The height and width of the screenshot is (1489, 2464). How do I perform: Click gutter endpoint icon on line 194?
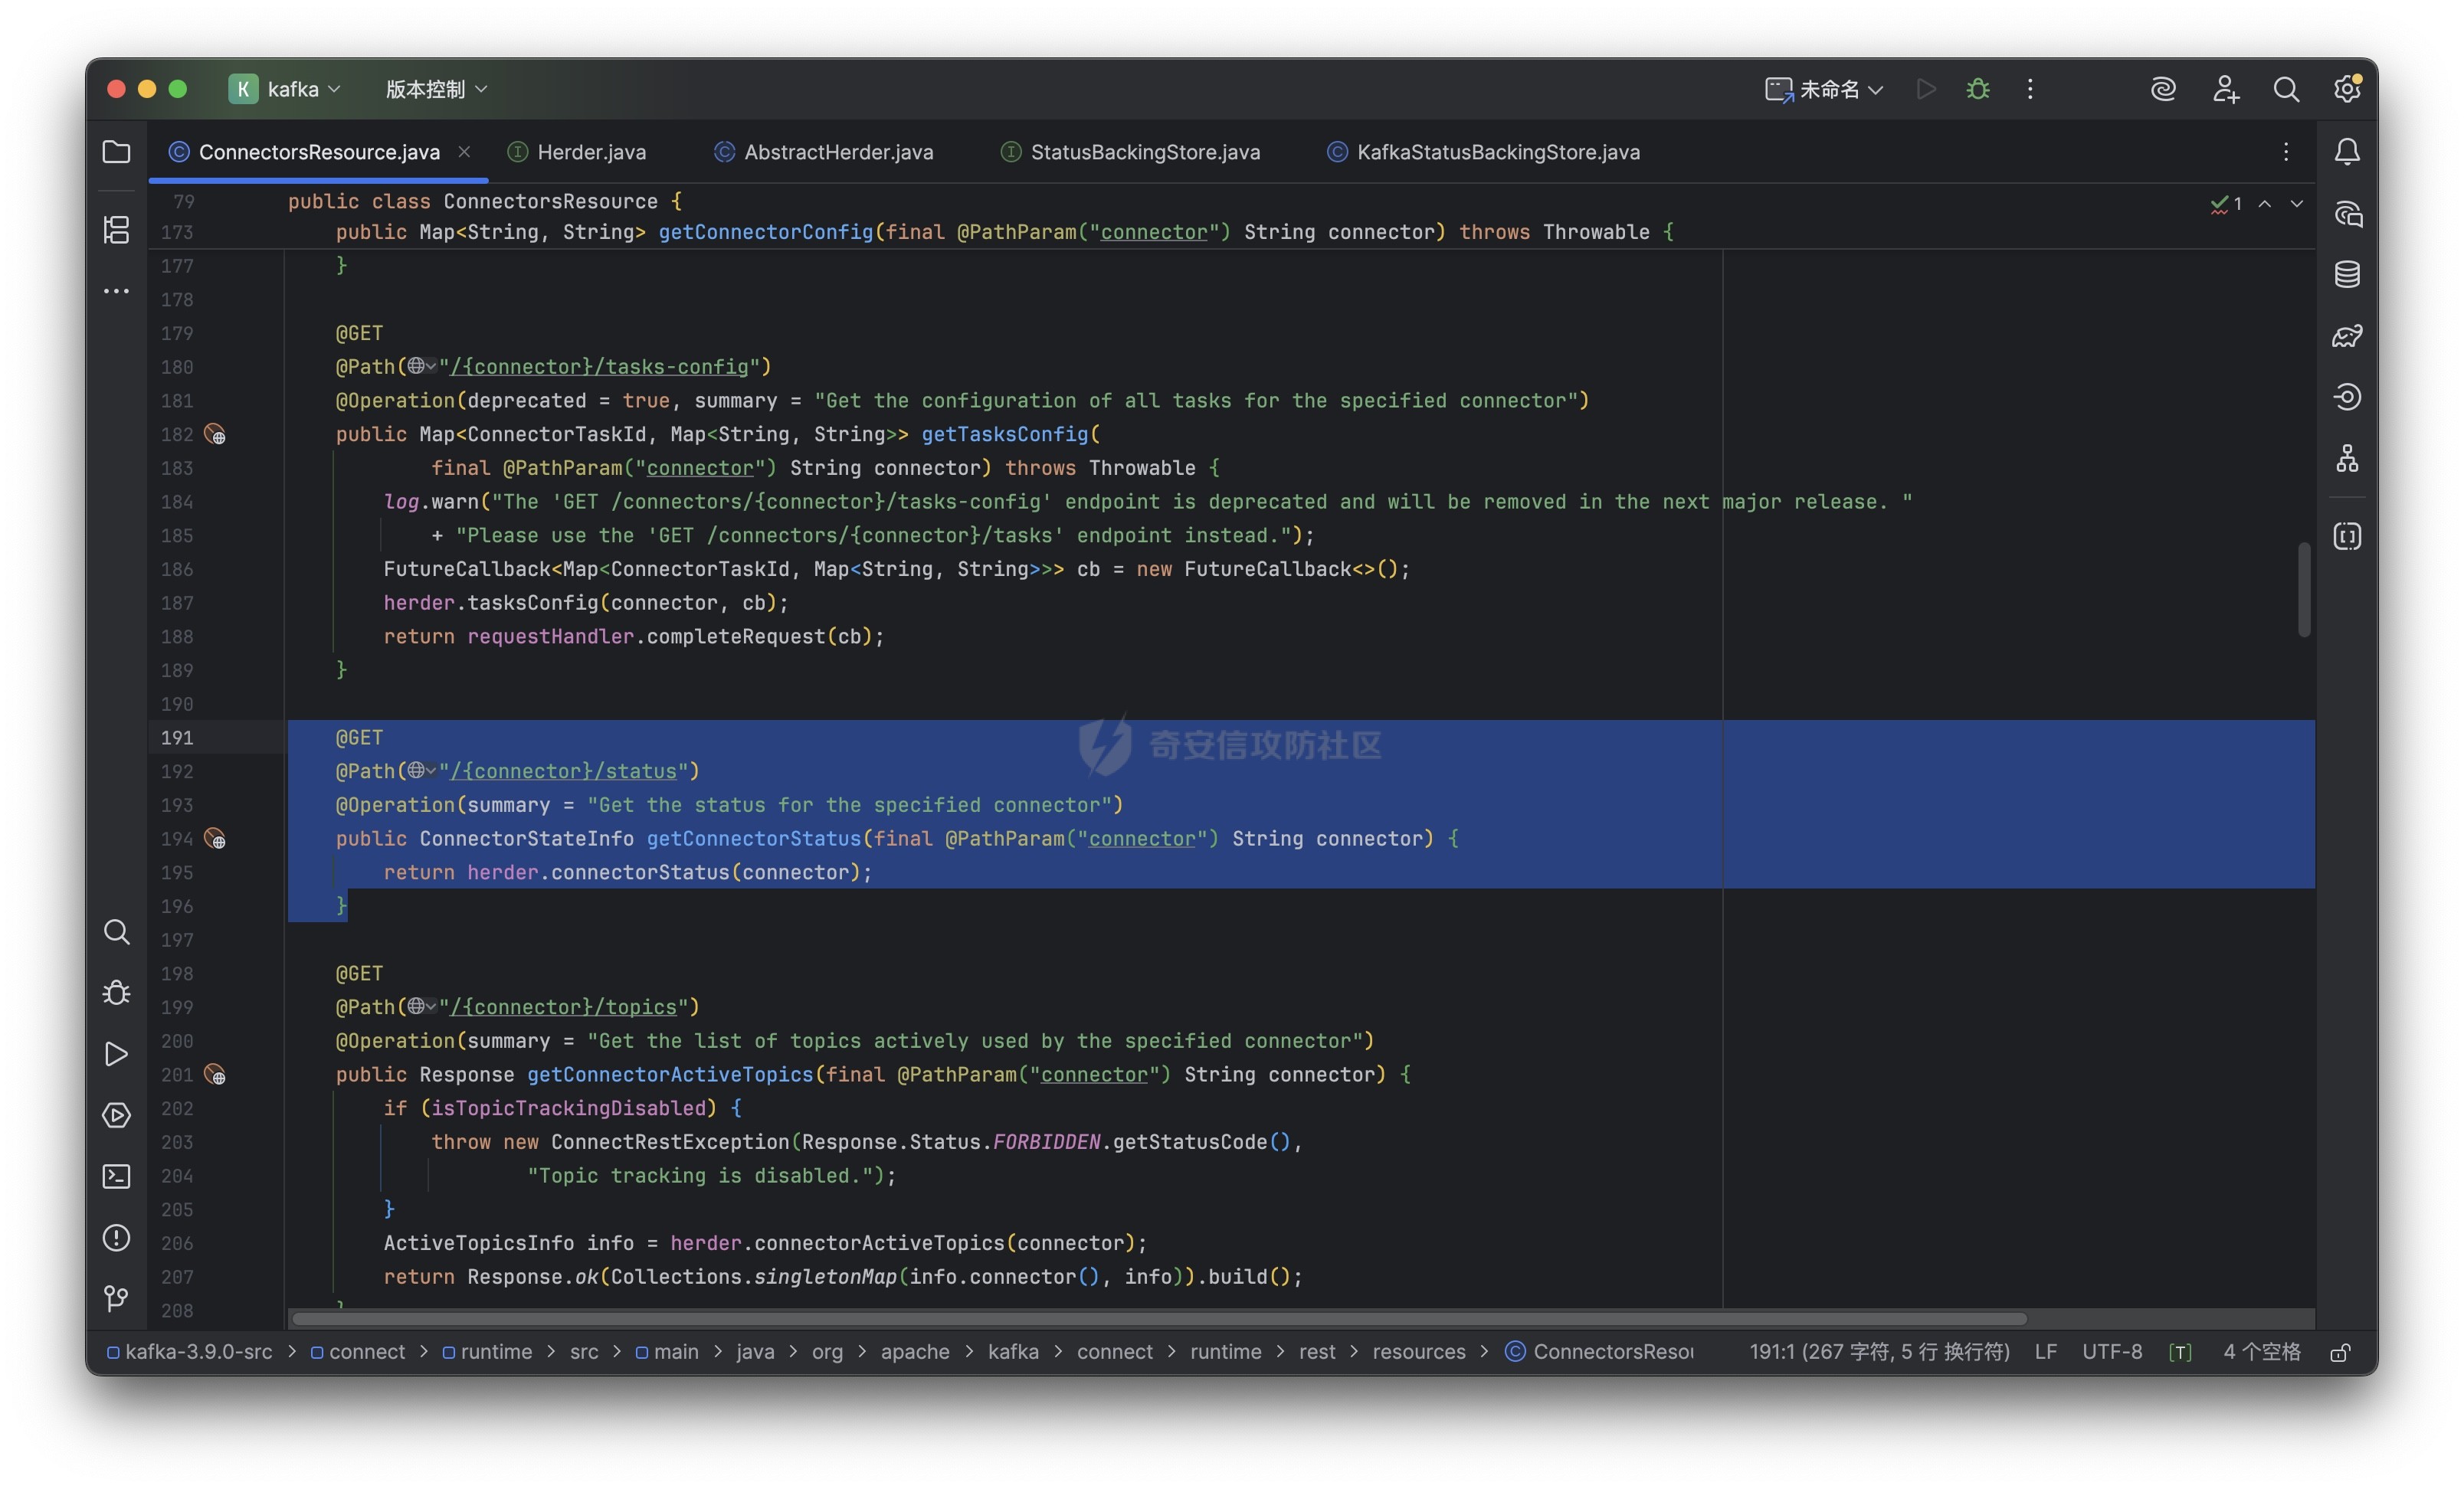(x=215, y=839)
